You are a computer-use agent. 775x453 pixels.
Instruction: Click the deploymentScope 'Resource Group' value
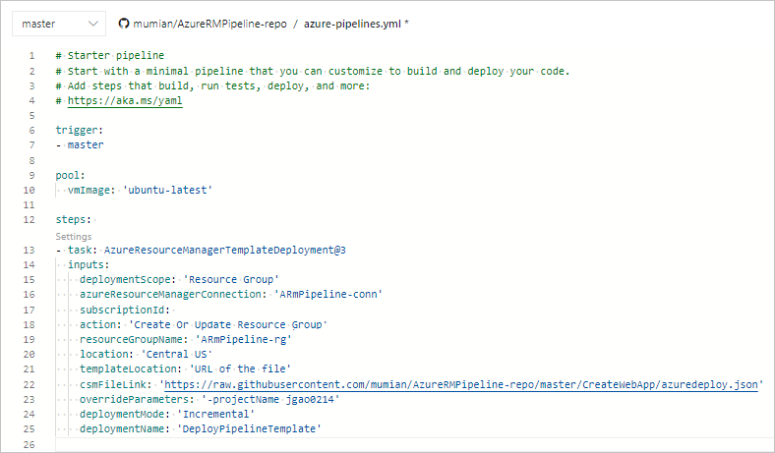pyautogui.click(x=233, y=279)
